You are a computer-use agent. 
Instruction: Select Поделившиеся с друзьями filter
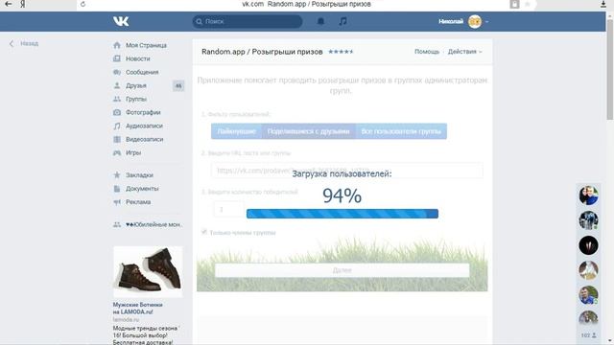click(309, 131)
